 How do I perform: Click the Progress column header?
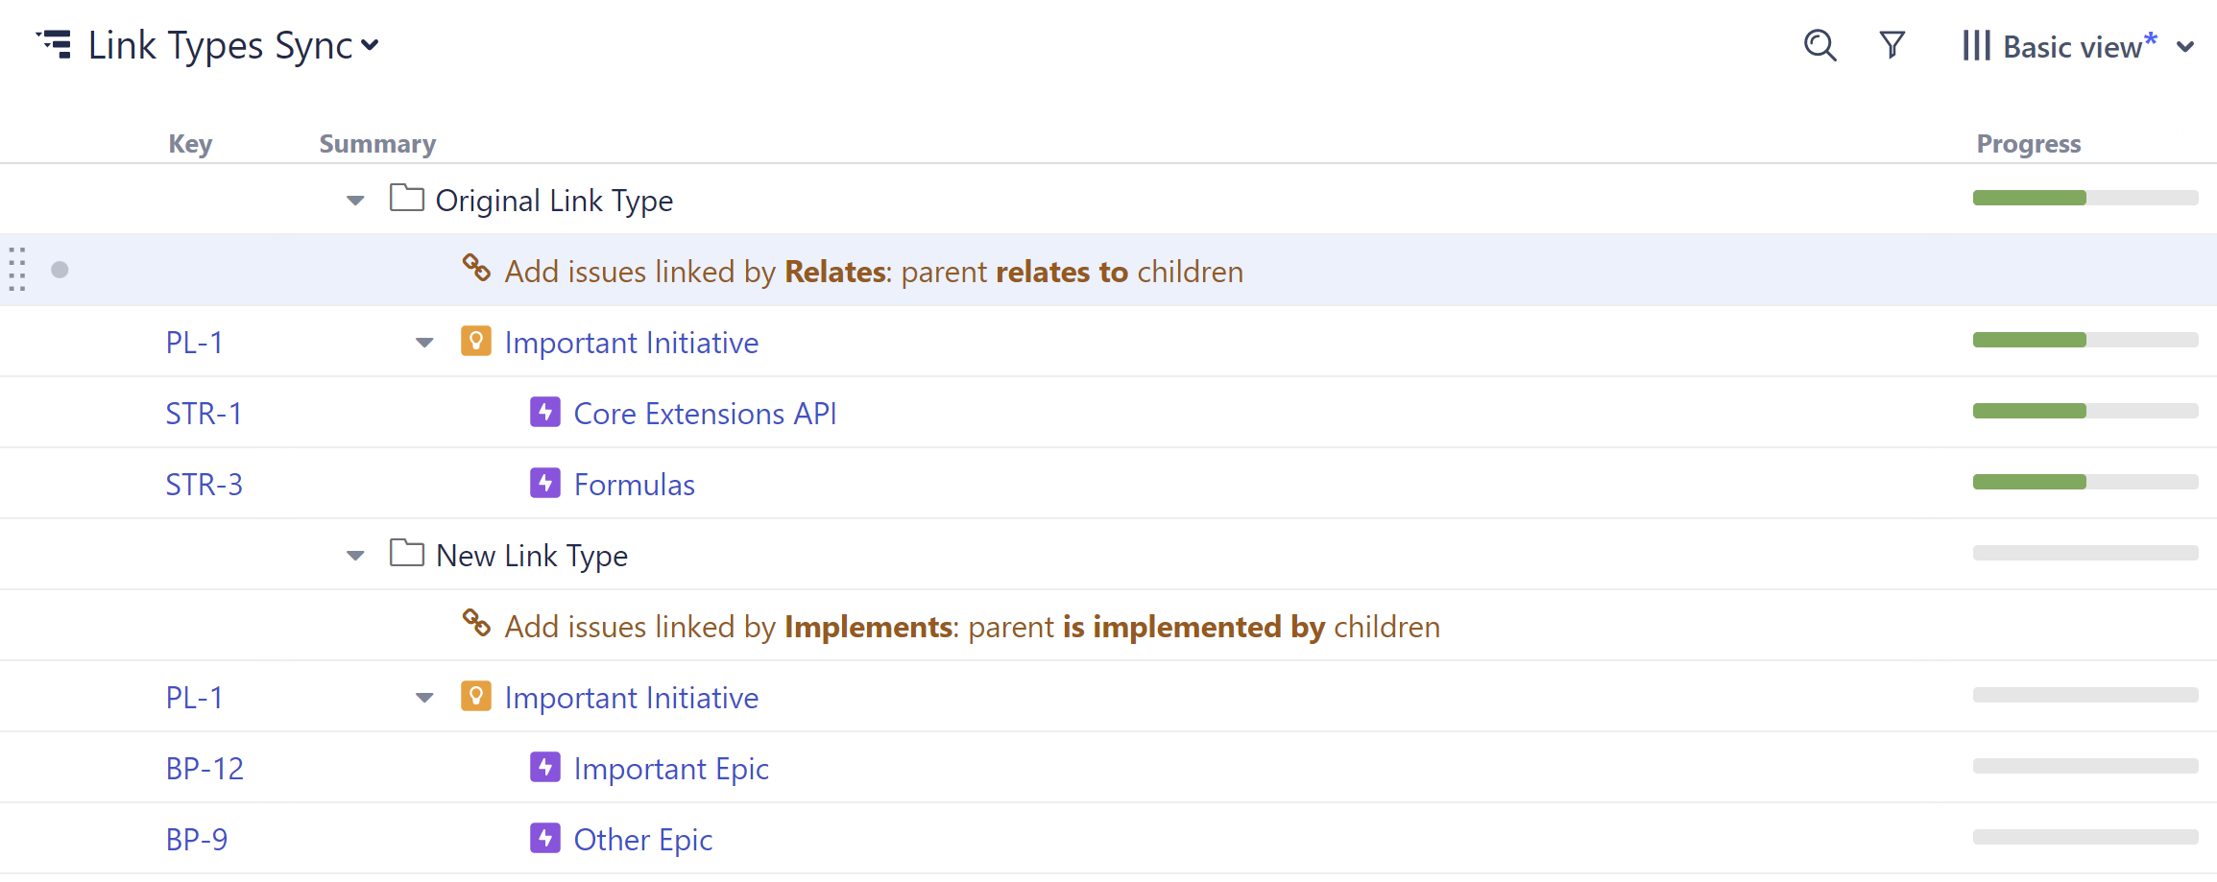coord(2028,144)
